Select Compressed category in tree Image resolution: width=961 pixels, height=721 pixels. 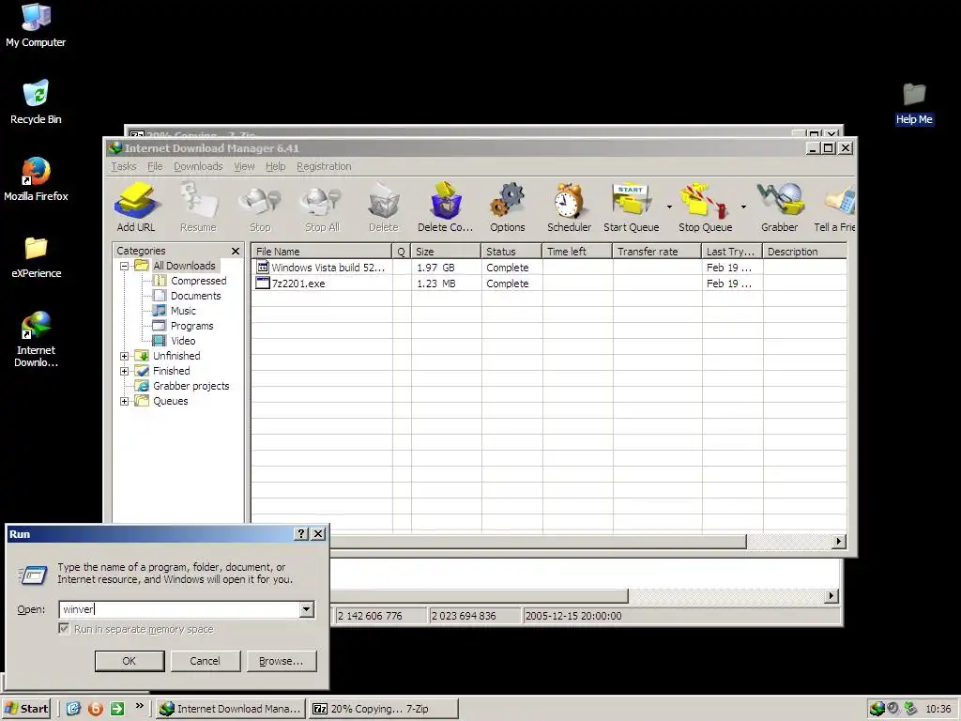[x=199, y=281]
